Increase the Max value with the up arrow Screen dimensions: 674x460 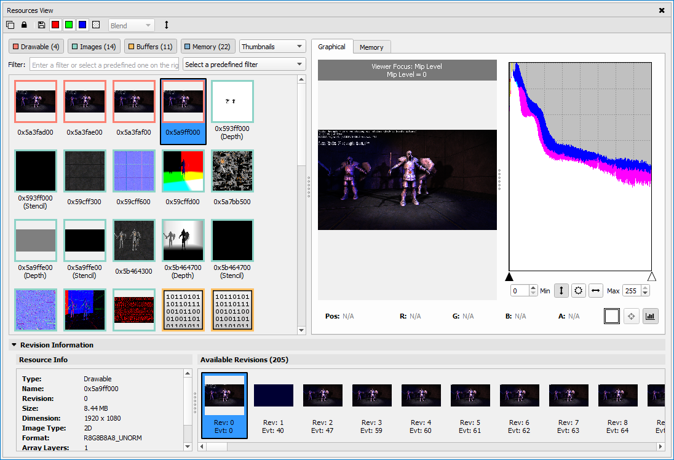(645, 288)
